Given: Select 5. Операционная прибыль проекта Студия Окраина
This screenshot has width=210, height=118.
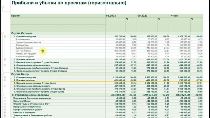Looking at the screenshot, I should [x=41, y=68].
